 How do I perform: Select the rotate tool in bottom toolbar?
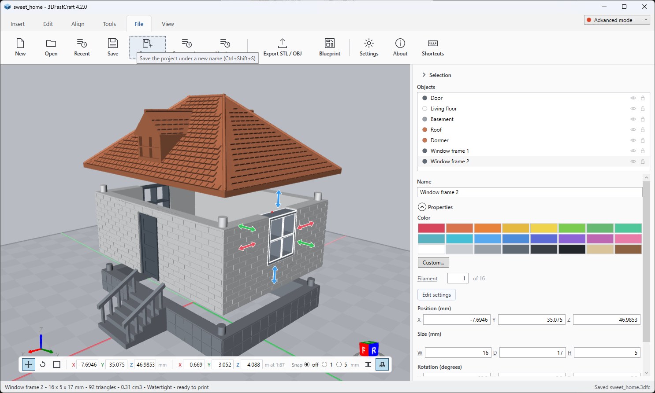click(43, 364)
